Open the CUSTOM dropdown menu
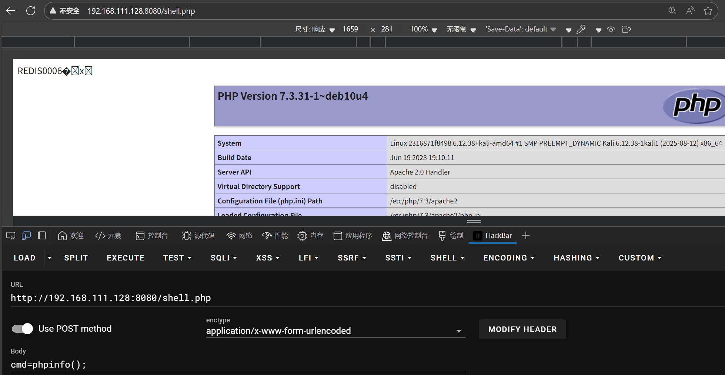Viewport: 725px width, 375px height. 640,258
